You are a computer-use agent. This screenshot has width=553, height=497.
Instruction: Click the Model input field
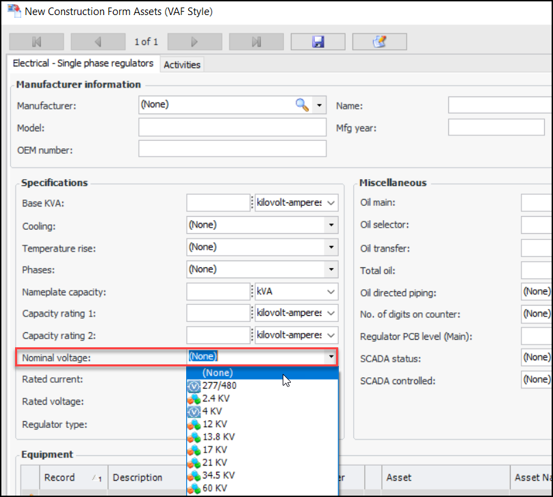[x=232, y=128]
